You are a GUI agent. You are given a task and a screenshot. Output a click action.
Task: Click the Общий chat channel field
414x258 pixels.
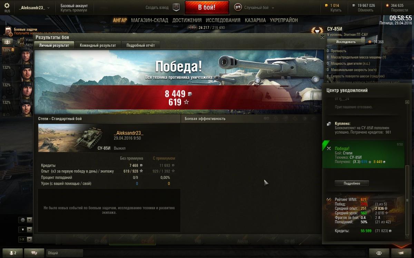click(65, 253)
